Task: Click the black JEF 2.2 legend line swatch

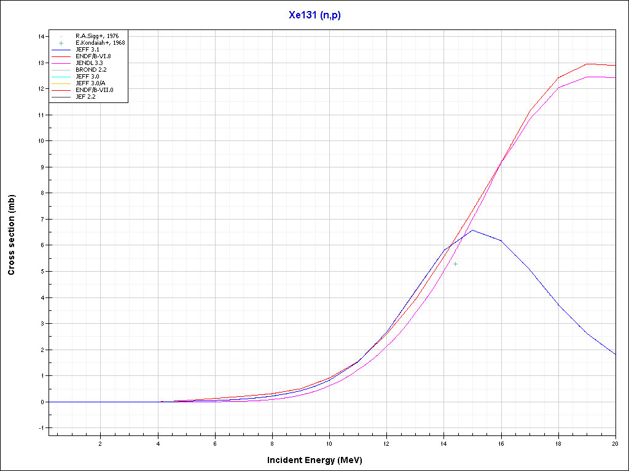Action: coord(61,97)
